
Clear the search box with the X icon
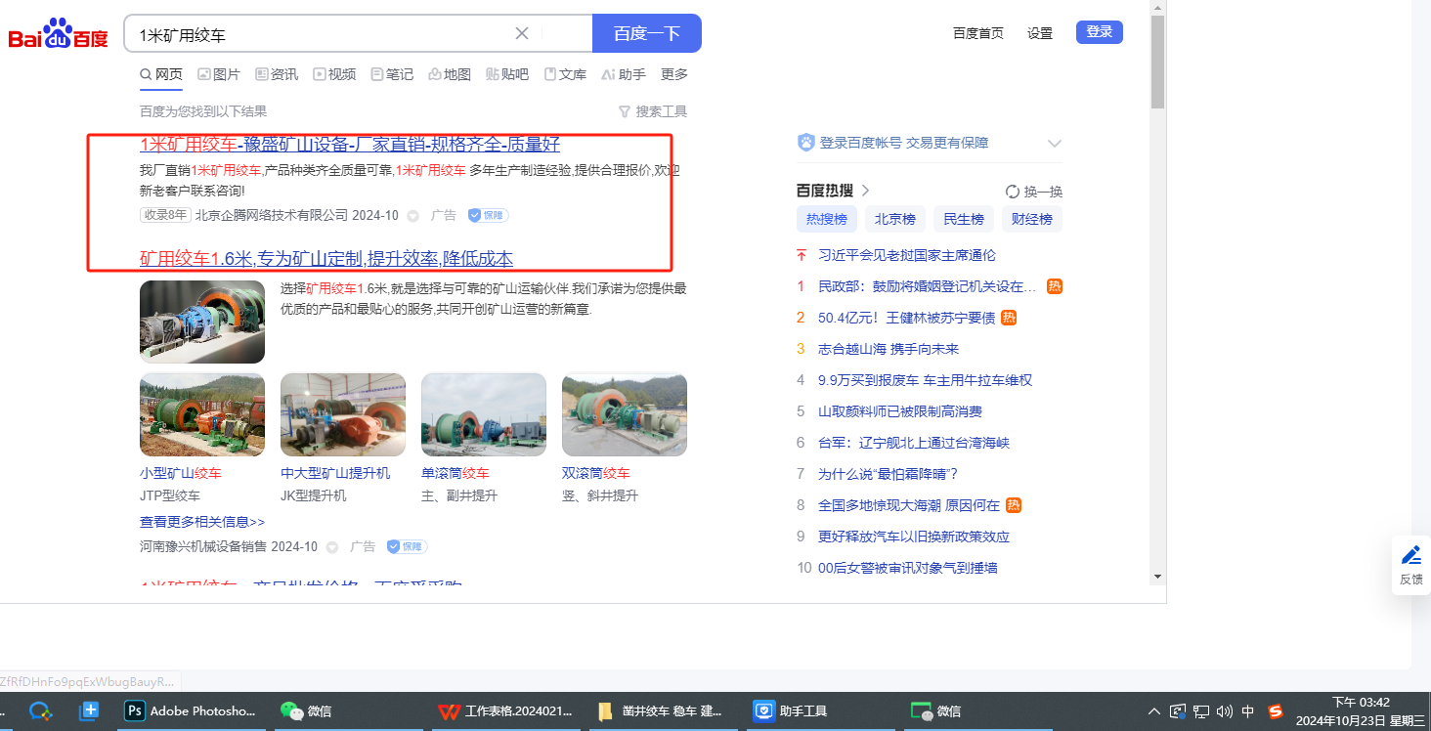click(522, 33)
